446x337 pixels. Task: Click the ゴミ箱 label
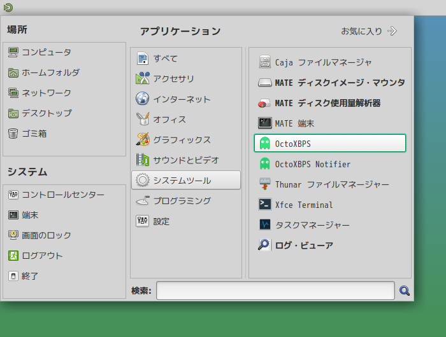pos(34,134)
